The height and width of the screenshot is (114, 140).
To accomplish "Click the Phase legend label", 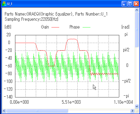I will (75, 27).
